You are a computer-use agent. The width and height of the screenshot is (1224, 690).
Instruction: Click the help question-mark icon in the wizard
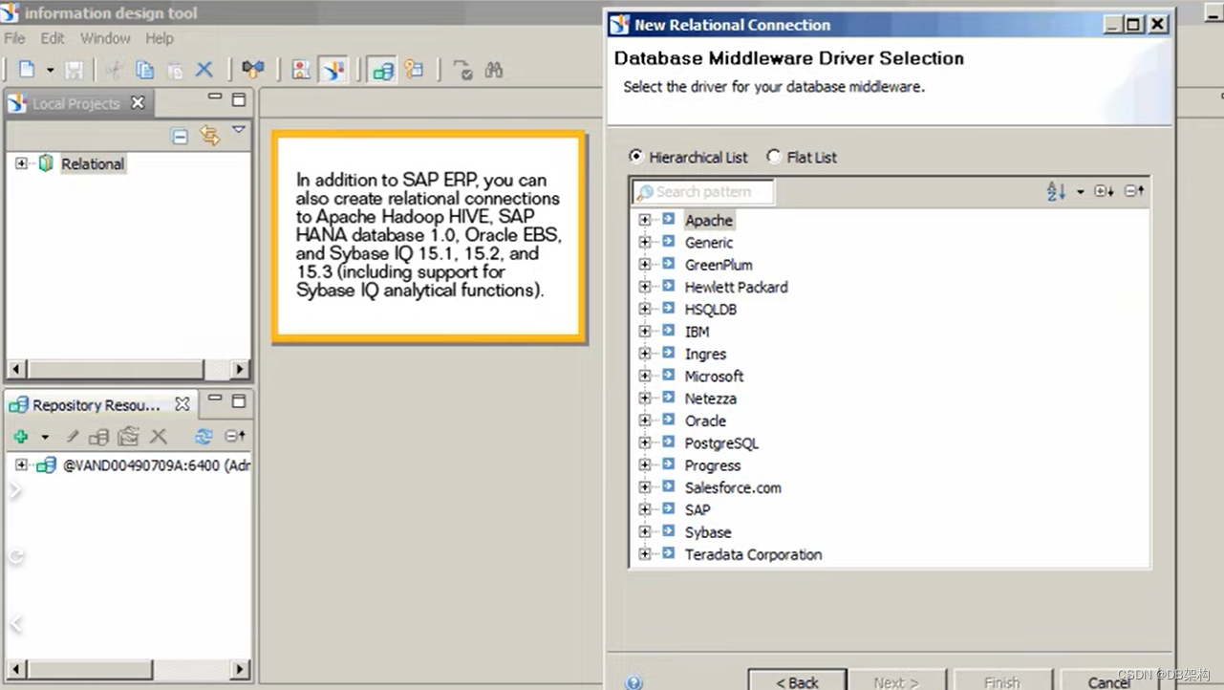(633, 681)
